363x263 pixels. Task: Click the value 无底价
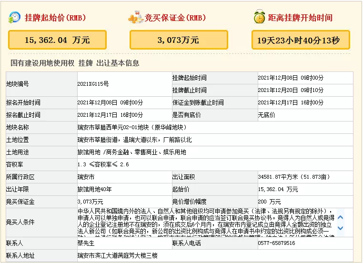[x=266, y=115]
